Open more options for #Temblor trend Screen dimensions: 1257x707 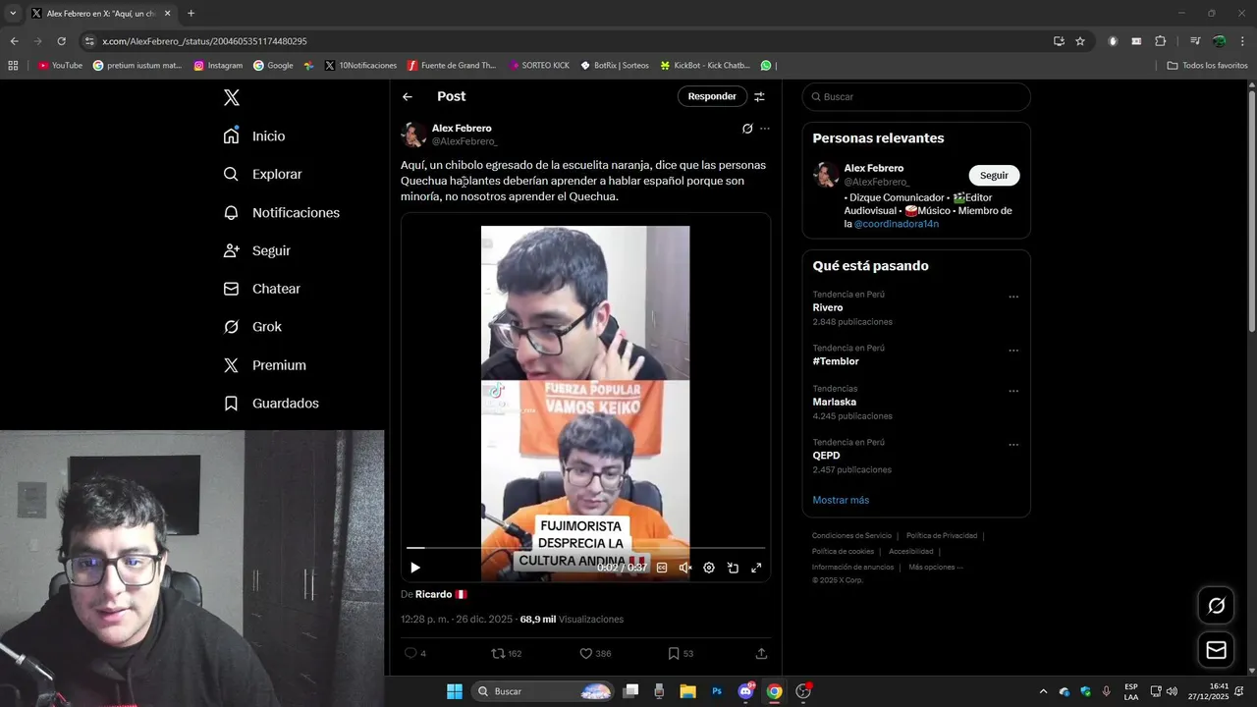pos(1013,351)
